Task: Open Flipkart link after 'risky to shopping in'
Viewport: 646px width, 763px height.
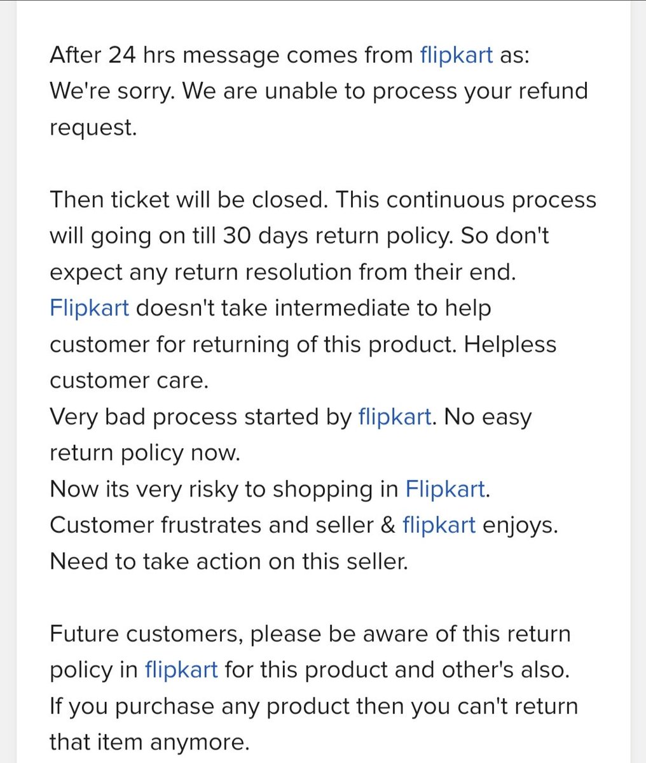Action: coord(445,490)
